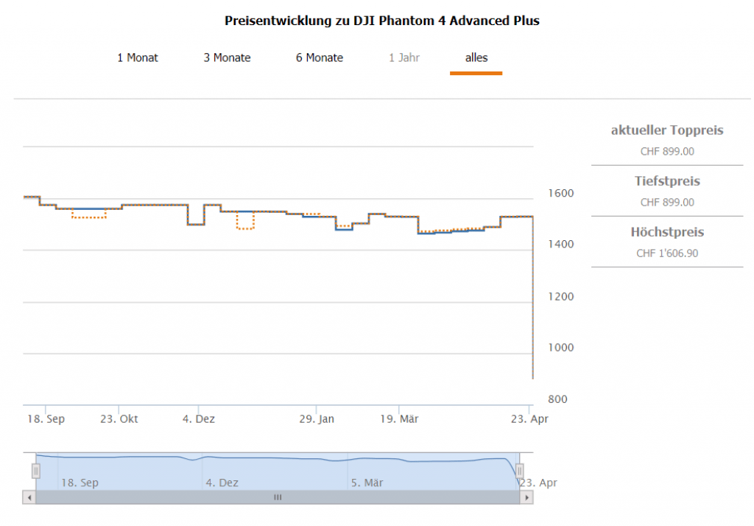Click the Höchstpreis heading

pos(667,232)
